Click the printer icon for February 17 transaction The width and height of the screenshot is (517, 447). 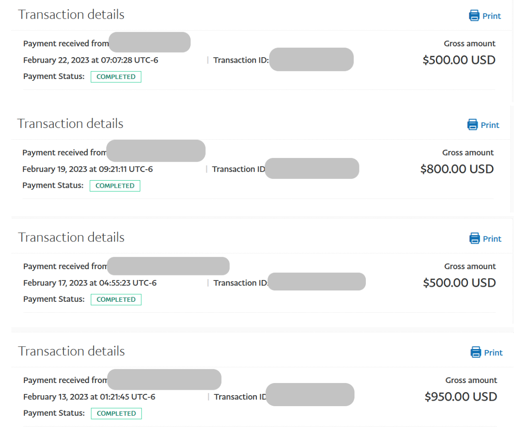coord(474,239)
